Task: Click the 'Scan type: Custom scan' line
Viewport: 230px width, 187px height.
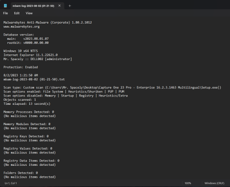Action: click(112, 88)
